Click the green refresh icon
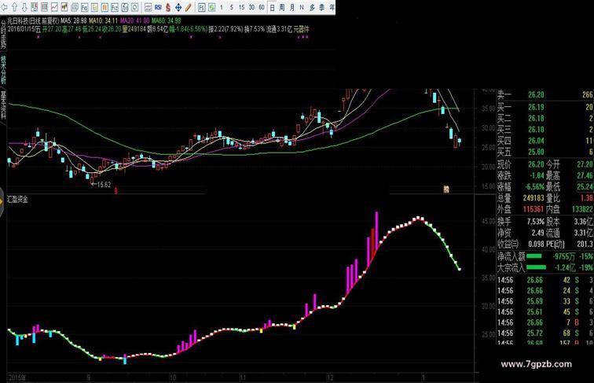Viewport: 594px width, 383px height. (212, 7)
